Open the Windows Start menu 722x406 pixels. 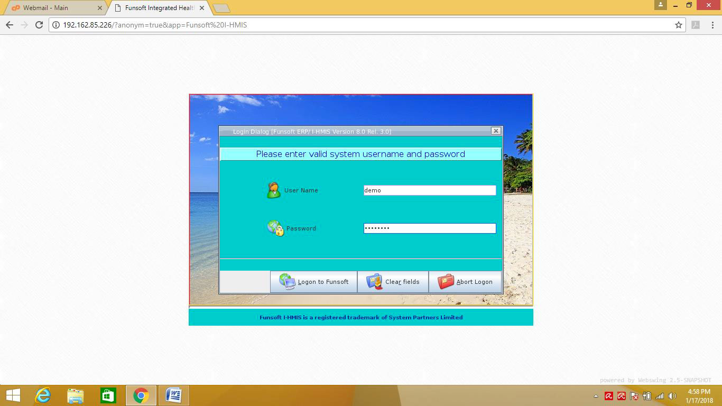[13, 395]
